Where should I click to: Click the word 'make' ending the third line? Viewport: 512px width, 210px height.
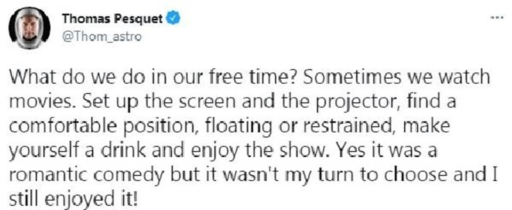pos(427,127)
